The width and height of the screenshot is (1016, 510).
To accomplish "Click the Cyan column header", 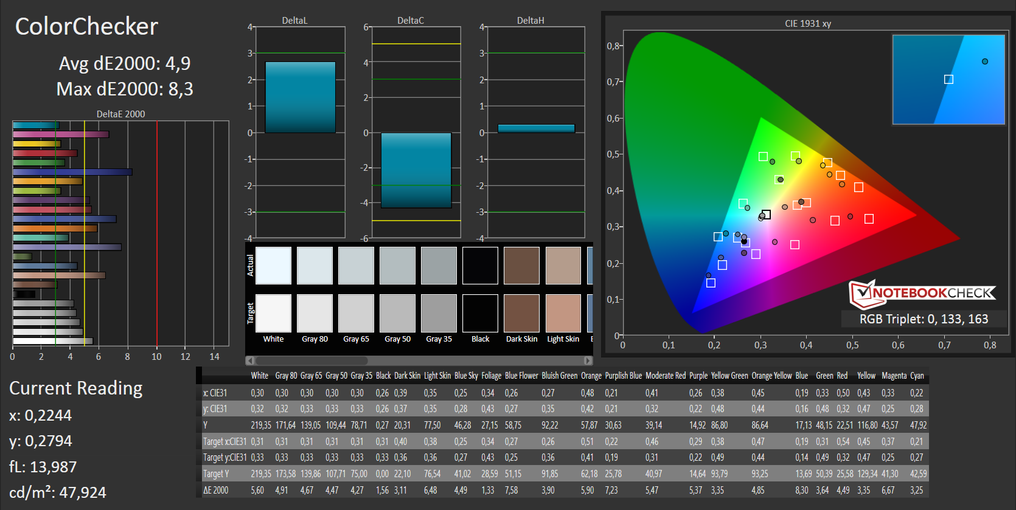I will point(917,376).
